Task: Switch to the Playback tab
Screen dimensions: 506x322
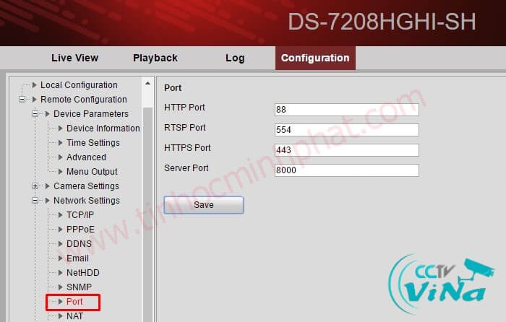Action: coord(155,58)
